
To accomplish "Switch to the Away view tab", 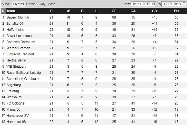I will click(x=41, y=4).
